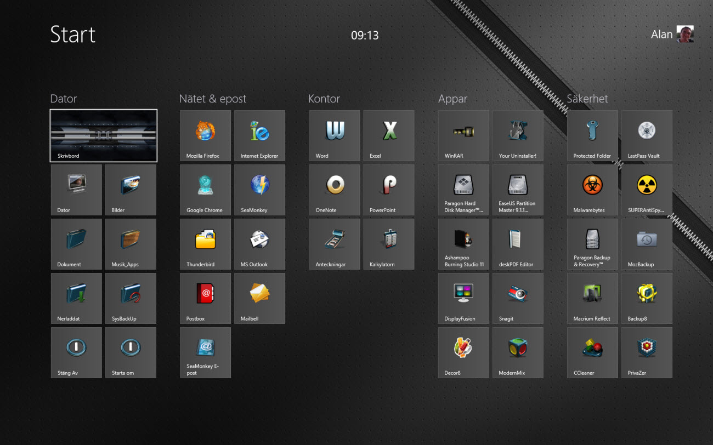Launch PowerPoint tile

coord(388,190)
